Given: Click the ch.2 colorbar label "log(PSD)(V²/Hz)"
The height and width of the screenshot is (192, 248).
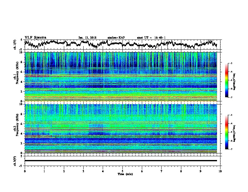Looking at the screenshot, I should pos(234,134).
